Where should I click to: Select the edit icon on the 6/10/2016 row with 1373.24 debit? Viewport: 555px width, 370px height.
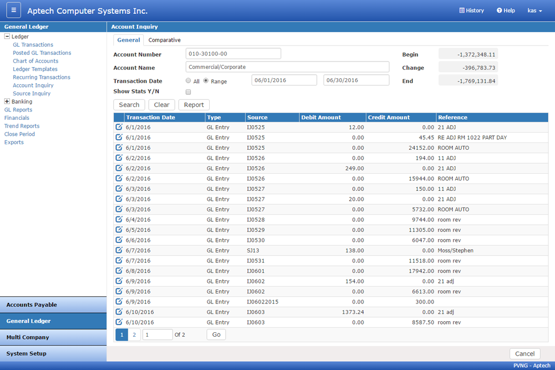click(x=118, y=312)
